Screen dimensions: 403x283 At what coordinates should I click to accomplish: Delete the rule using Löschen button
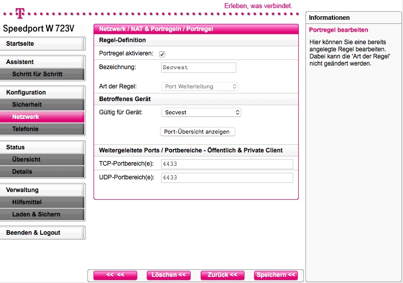[169, 275]
